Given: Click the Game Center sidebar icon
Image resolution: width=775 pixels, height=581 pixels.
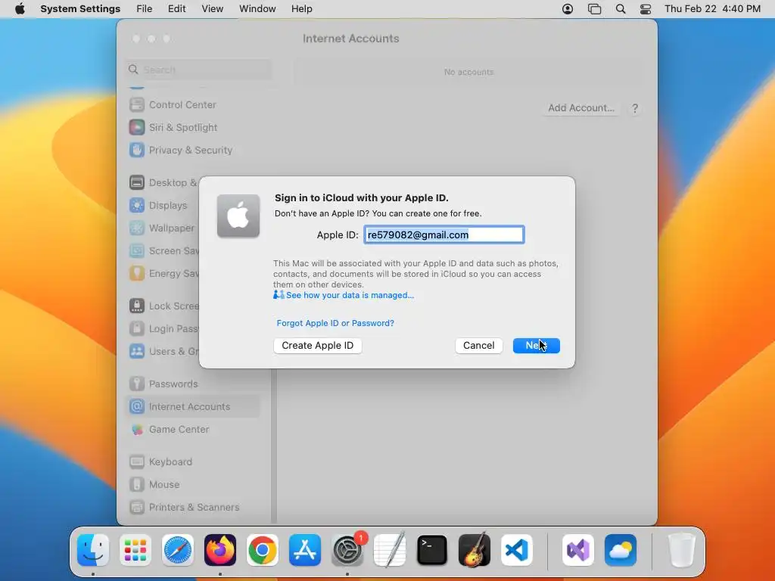Looking at the screenshot, I should point(137,430).
